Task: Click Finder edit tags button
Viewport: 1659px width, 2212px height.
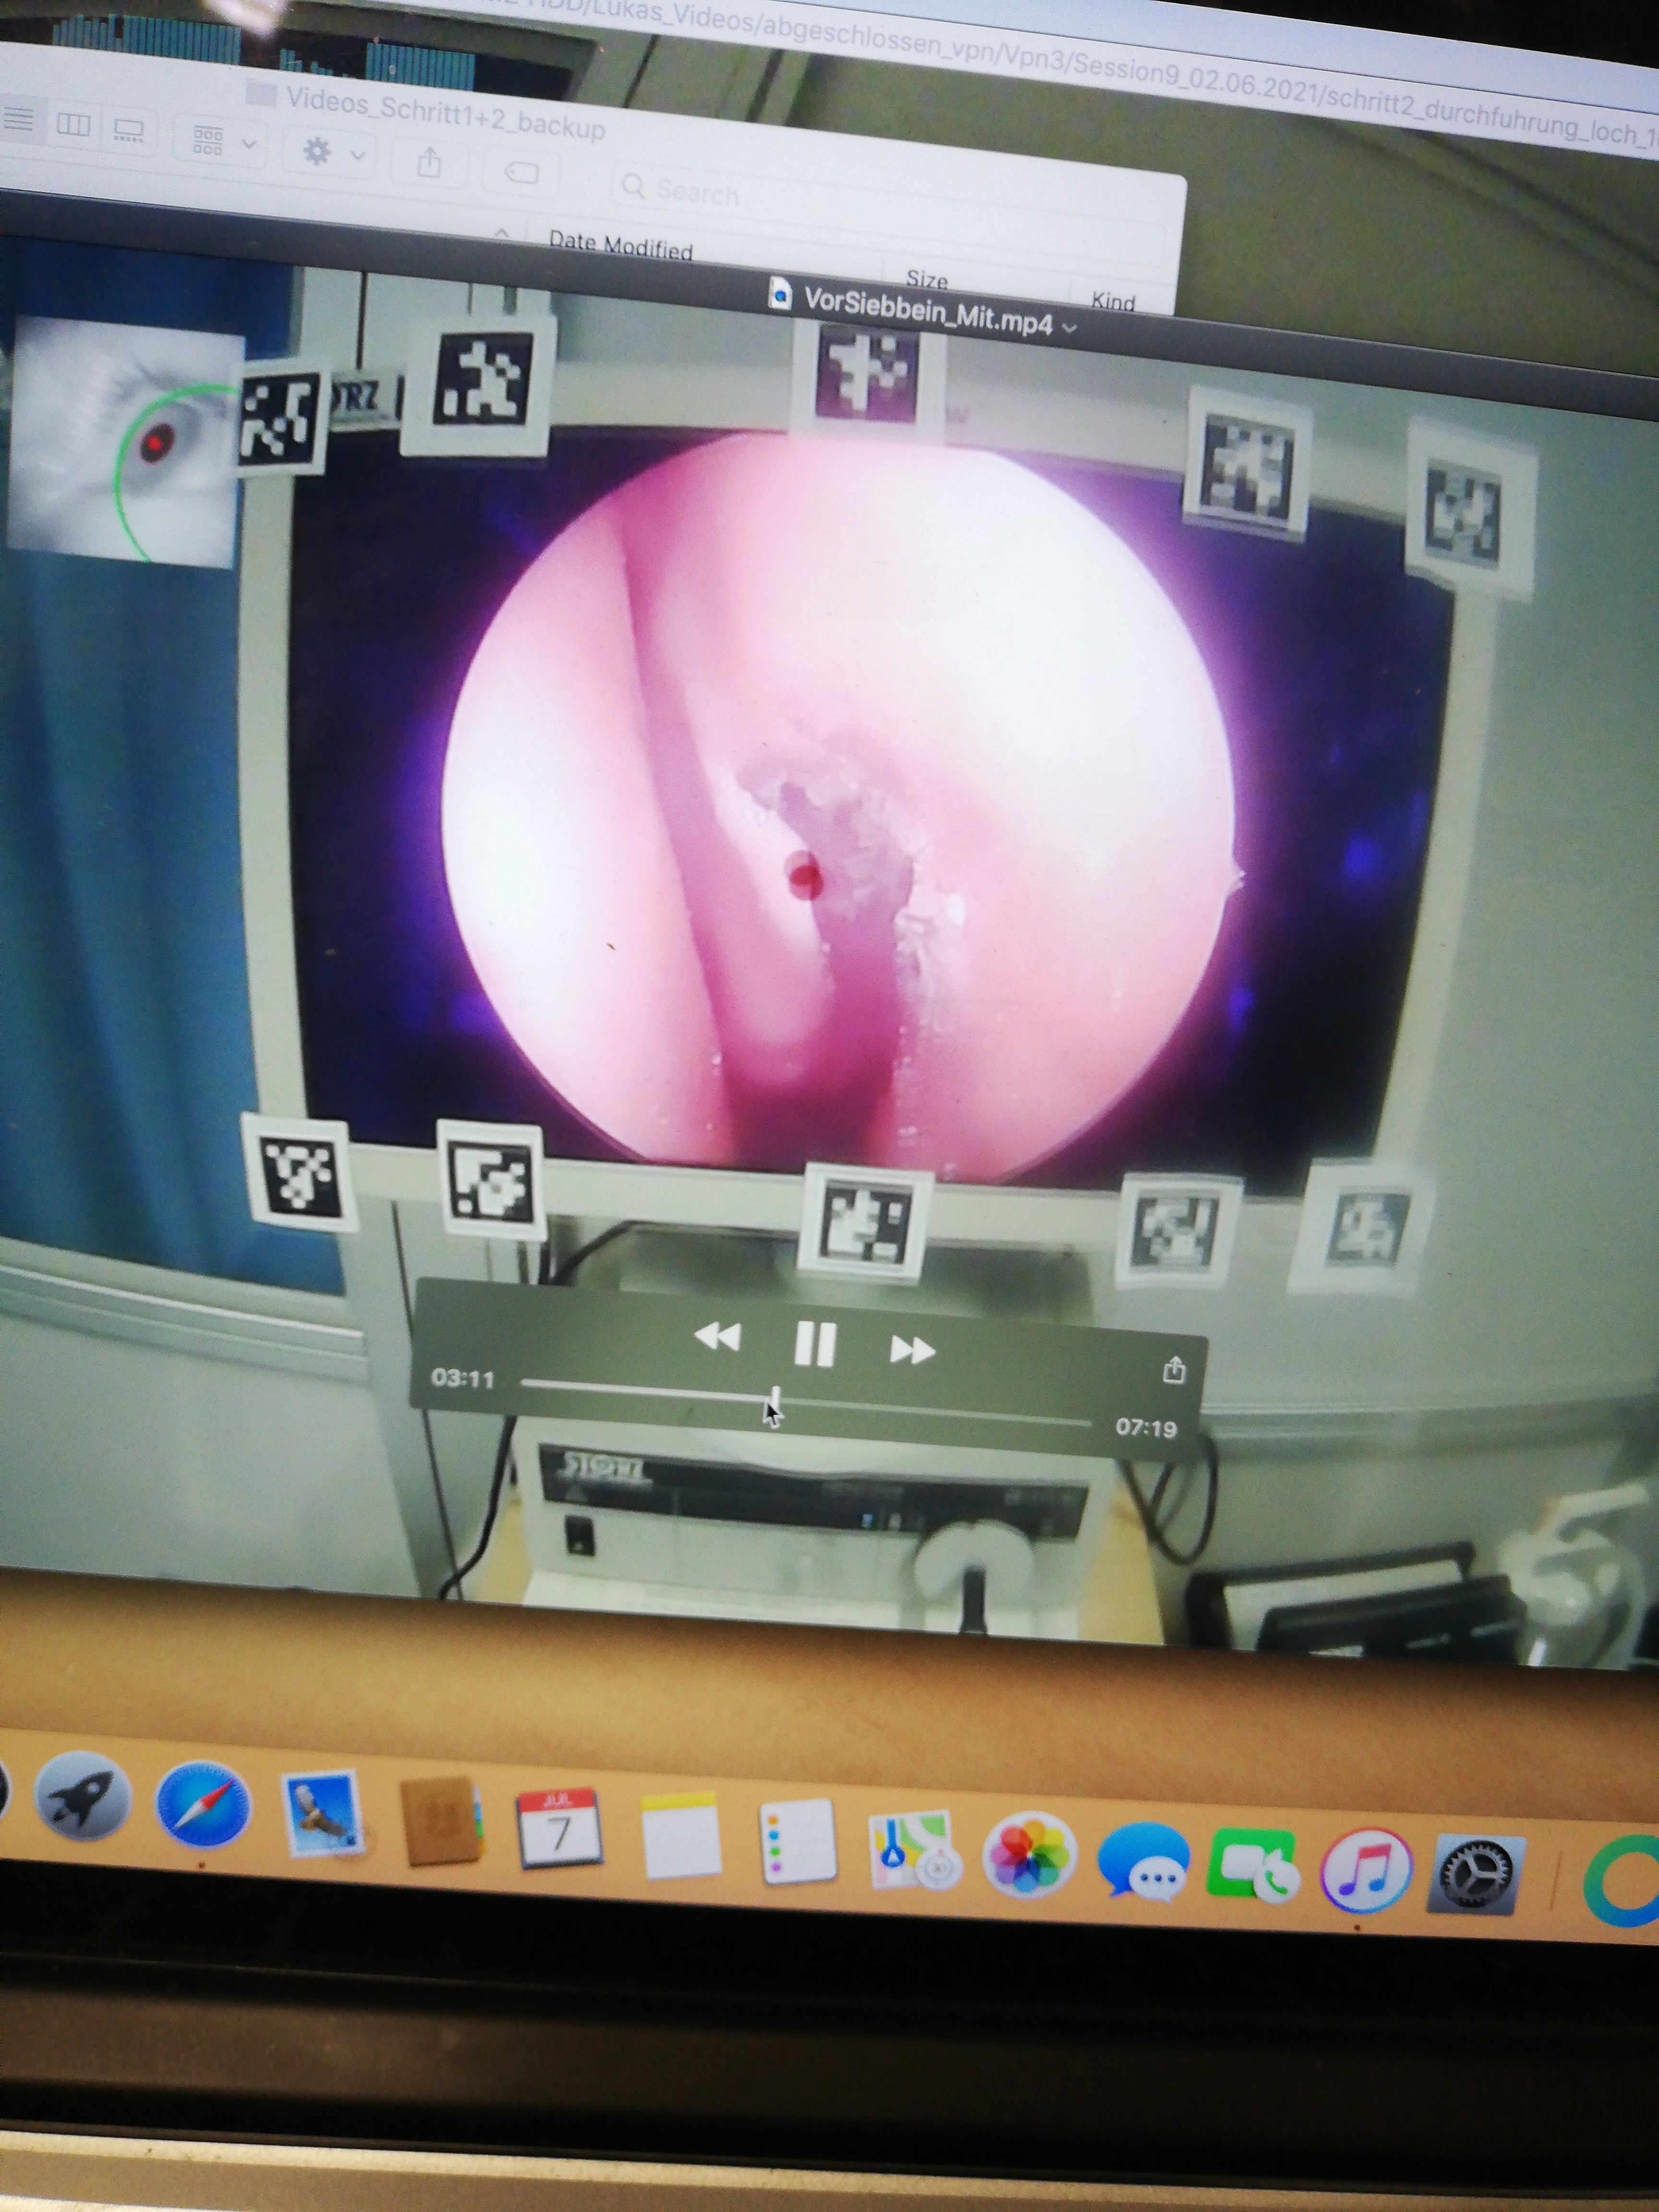Action: pyautogui.click(x=520, y=172)
